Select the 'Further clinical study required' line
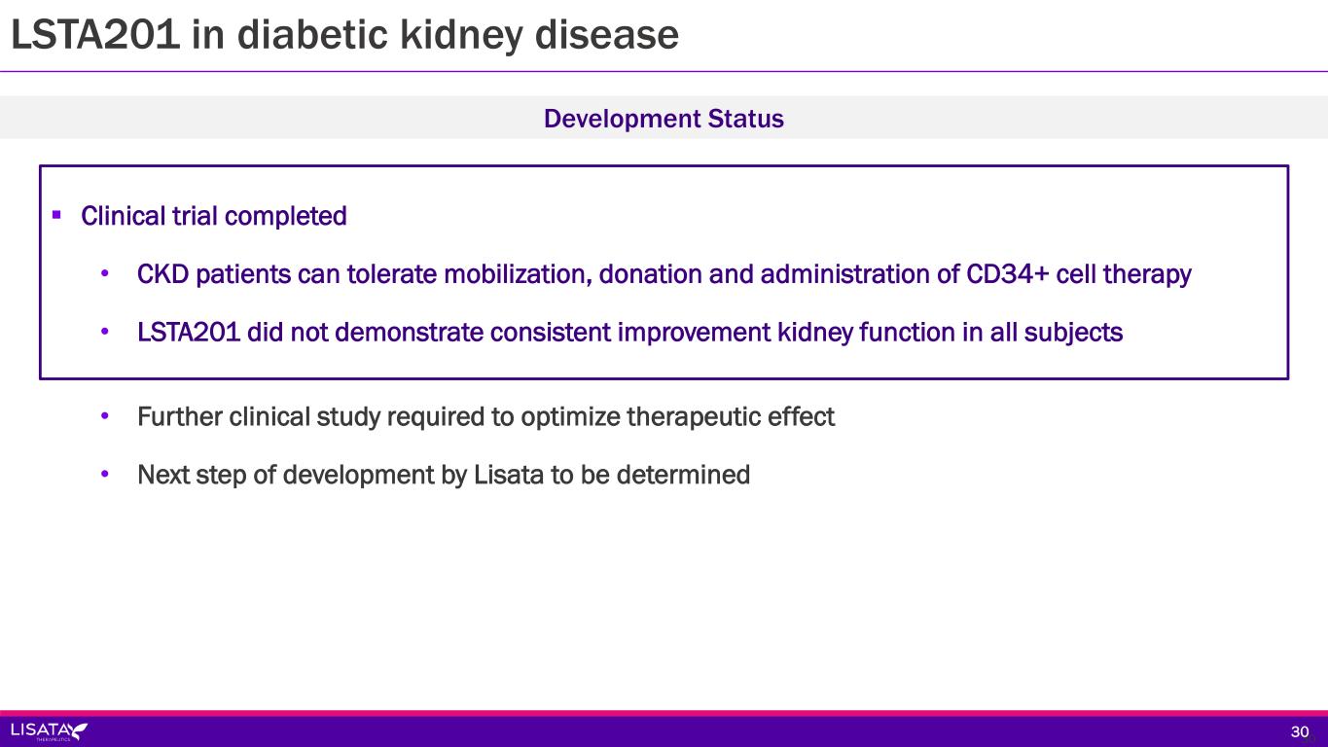Screen dimensions: 1328x747 click(485, 417)
